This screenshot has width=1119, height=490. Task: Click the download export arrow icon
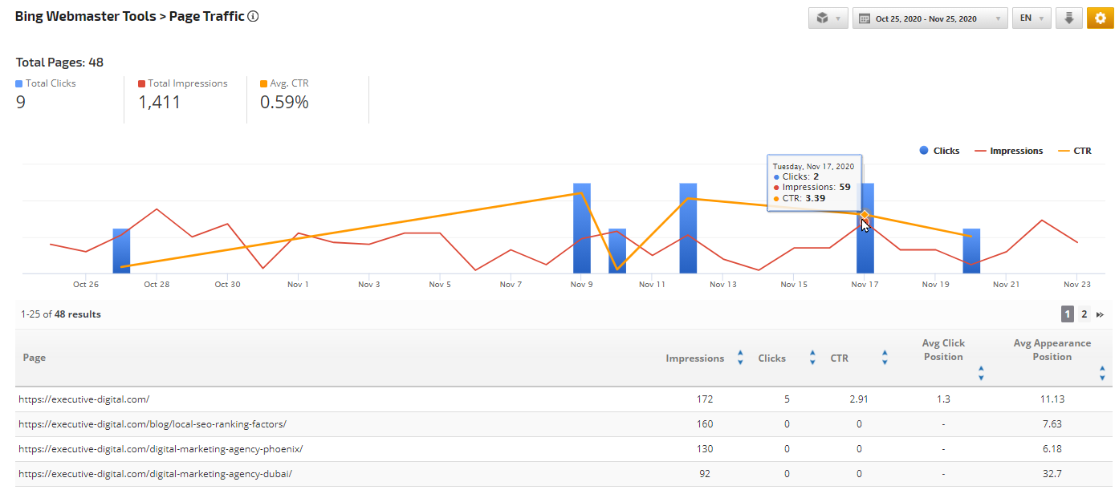coord(1068,18)
